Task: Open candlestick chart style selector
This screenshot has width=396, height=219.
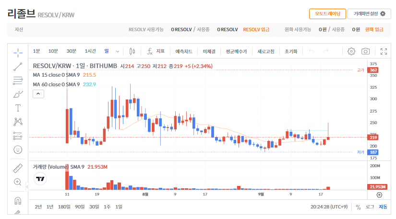Action: click(132, 51)
